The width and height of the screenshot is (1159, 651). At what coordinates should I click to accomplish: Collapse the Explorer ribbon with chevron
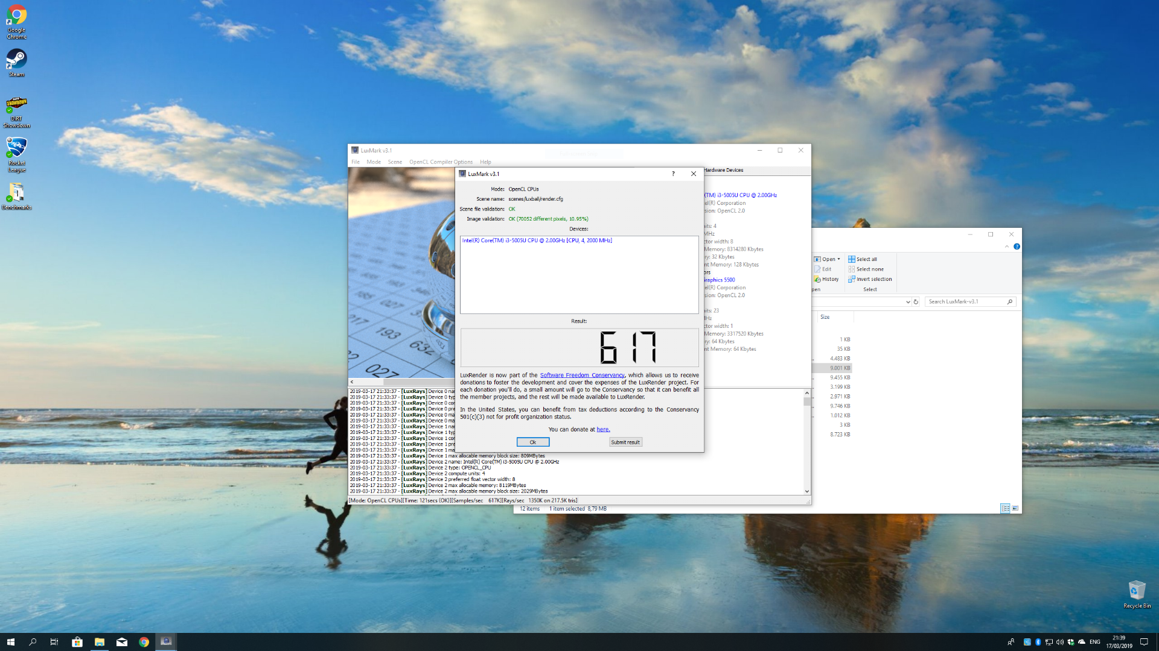point(1006,247)
